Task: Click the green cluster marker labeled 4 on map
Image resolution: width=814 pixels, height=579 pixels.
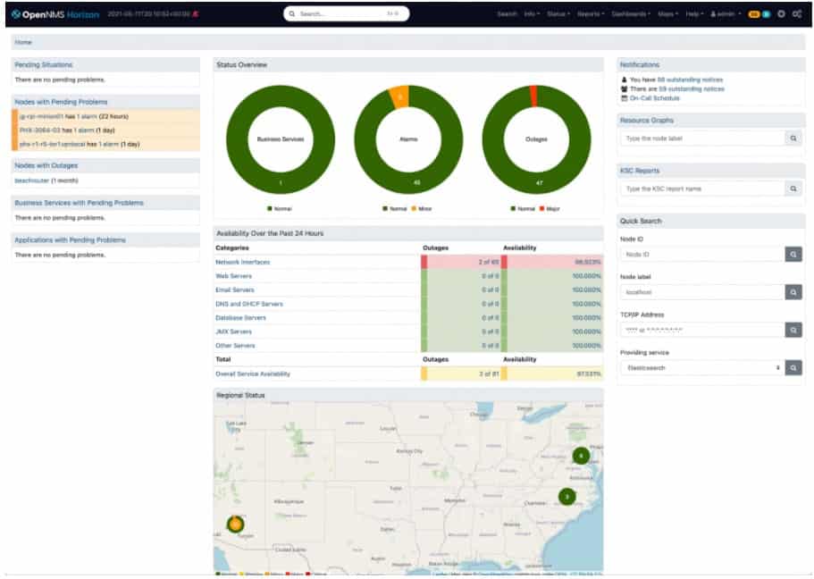Action: pyautogui.click(x=581, y=457)
